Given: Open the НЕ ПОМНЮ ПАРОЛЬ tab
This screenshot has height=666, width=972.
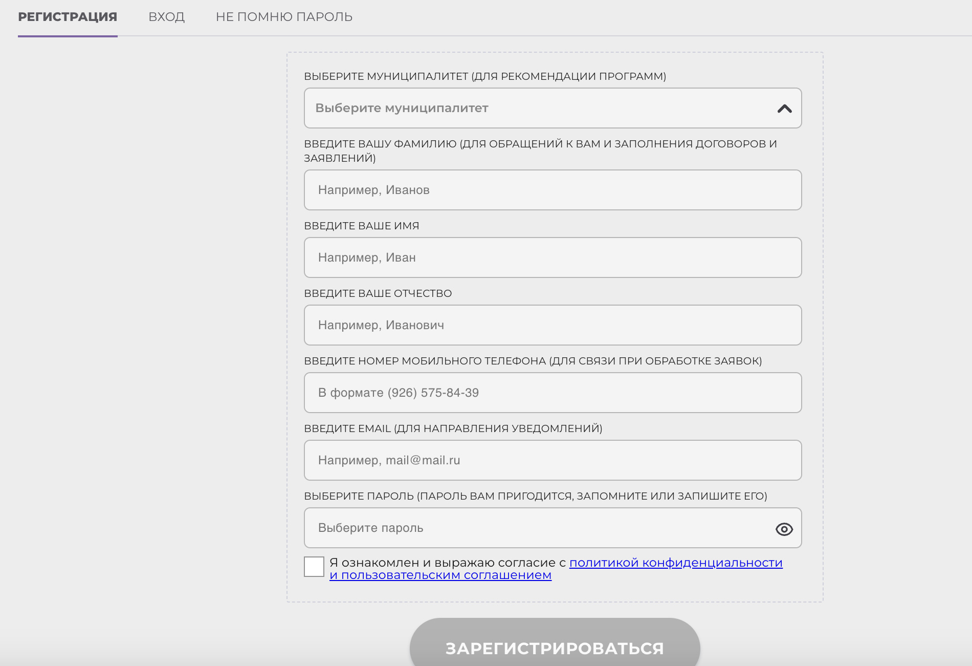Looking at the screenshot, I should (x=284, y=17).
